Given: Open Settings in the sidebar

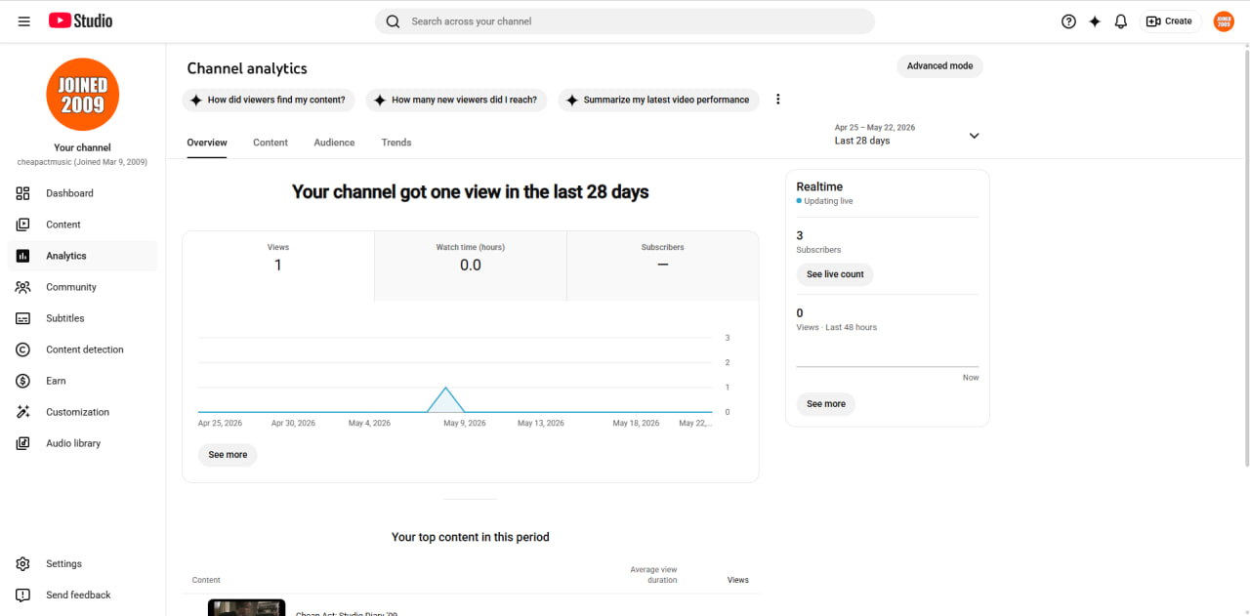Looking at the screenshot, I should [x=83, y=564].
